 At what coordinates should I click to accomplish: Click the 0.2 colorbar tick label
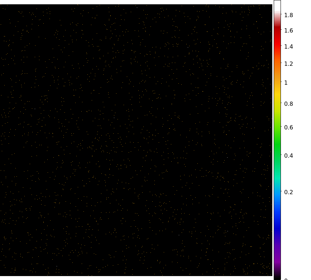[x=288, y=192]
